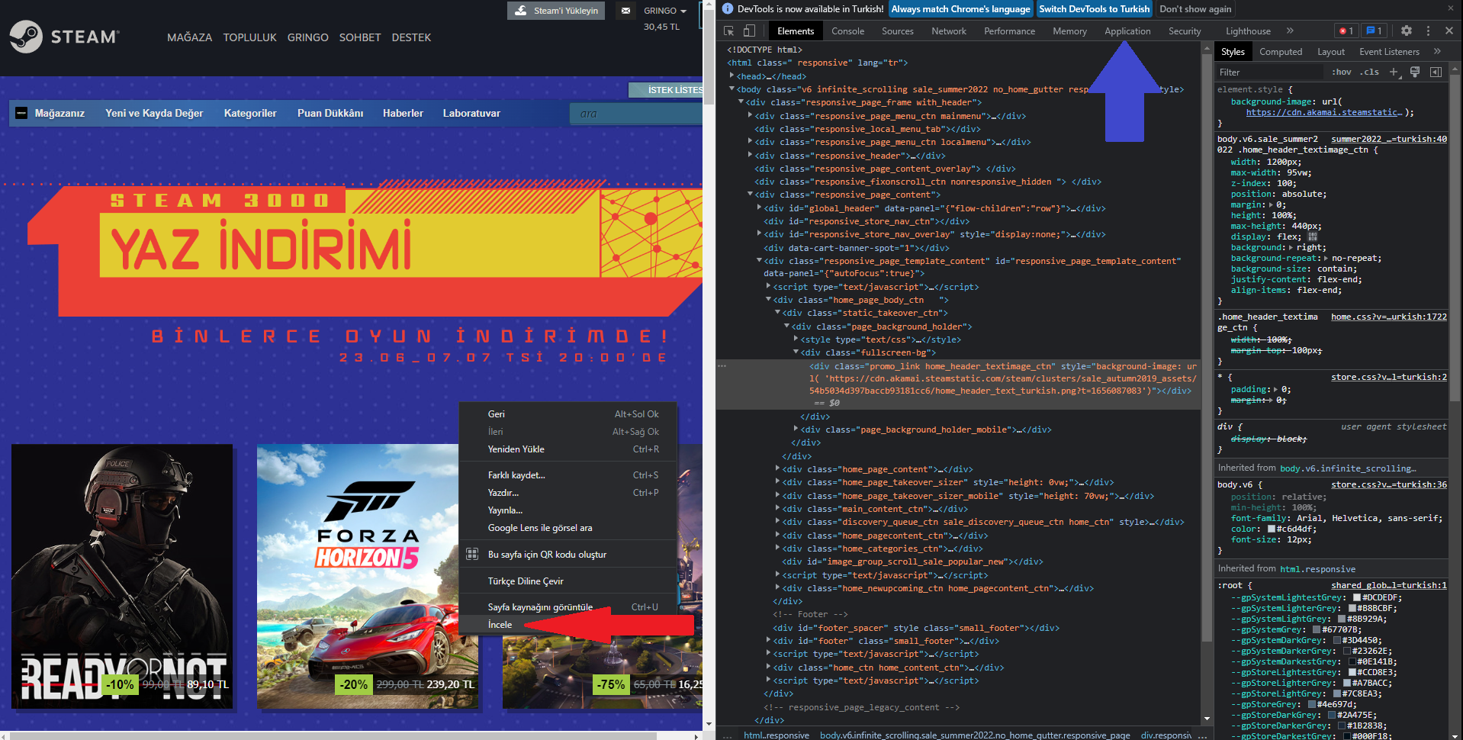Click the Steam logo
Image resolution: width=1463 pixels, height=740 pixels.
click(65, 36)
